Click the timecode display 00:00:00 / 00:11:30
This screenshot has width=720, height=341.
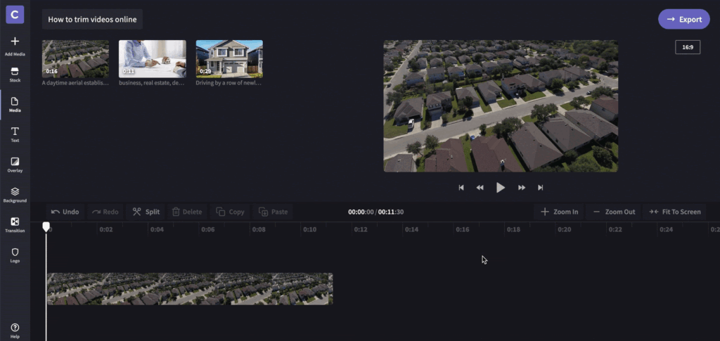(375, 212)
